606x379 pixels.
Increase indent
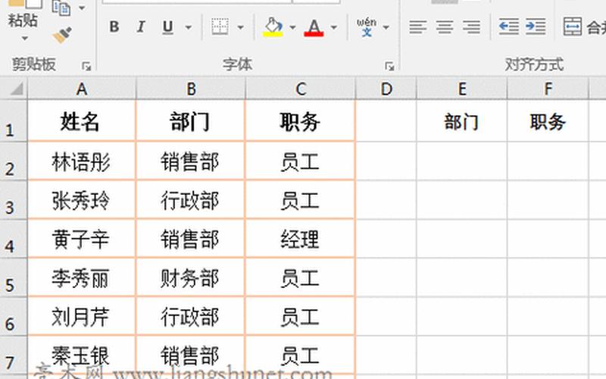(x=536, y=27)
